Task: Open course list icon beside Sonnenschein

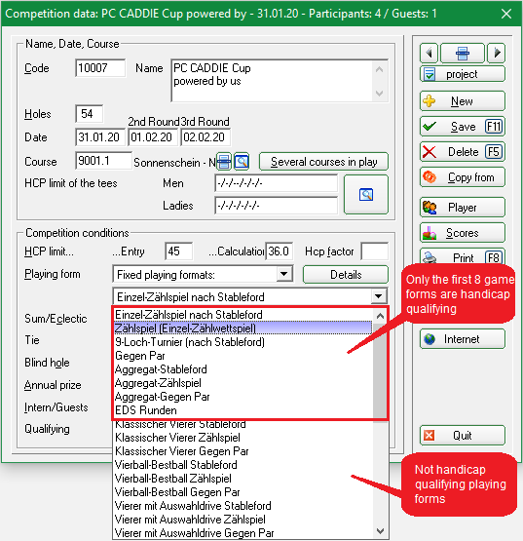Action: 224,162
